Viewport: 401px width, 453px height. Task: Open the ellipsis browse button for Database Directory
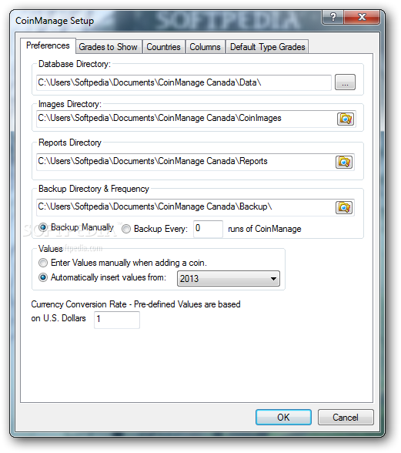pos(345,82)
